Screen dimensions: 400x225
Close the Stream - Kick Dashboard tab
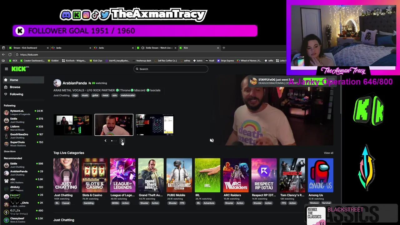click(47, 48)
